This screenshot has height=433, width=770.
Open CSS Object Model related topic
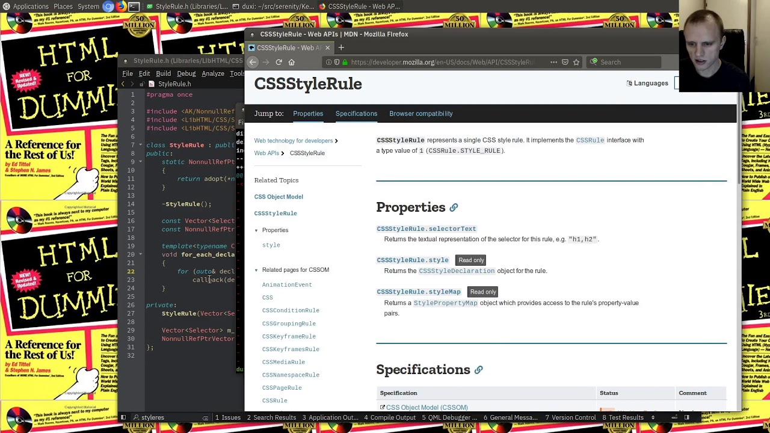[x=279, y=197]
